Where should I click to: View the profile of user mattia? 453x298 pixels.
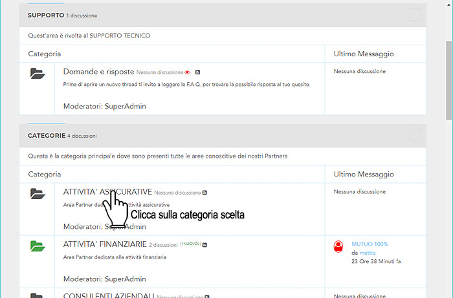click(x=367, y=253)
